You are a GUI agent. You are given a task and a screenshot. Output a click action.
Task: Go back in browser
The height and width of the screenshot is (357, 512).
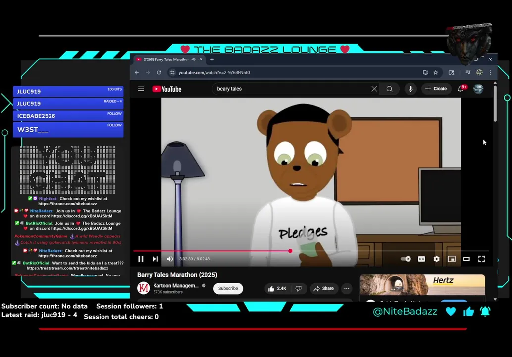(x=137, y=72)
